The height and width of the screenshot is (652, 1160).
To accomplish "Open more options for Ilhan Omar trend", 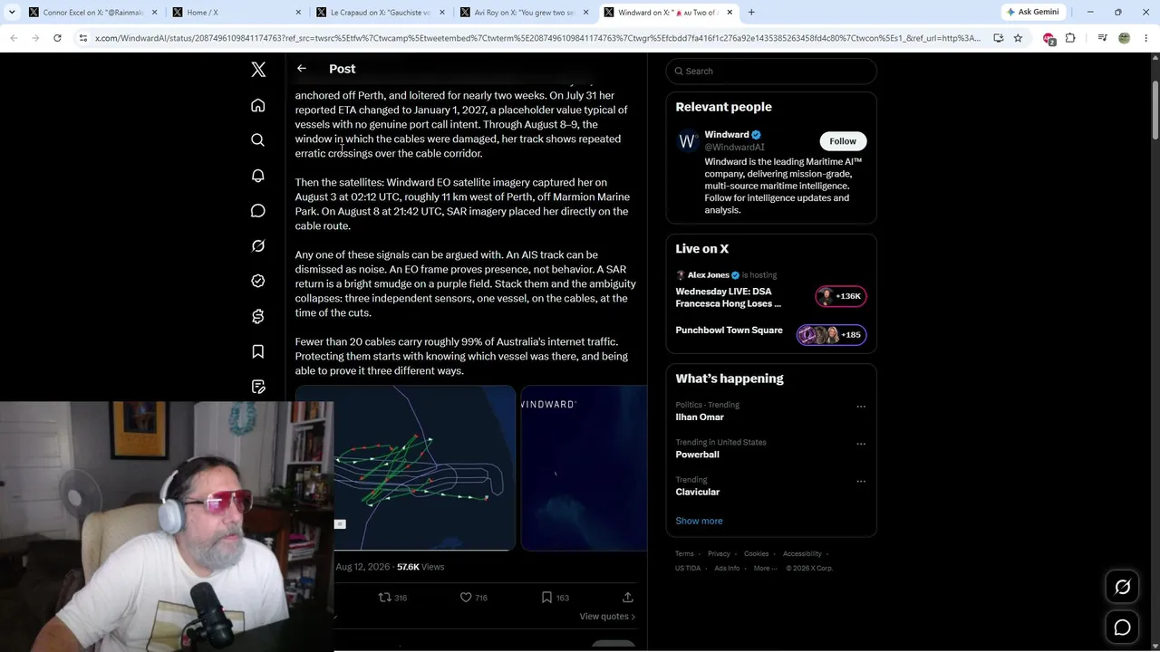I will click(861, 407).
